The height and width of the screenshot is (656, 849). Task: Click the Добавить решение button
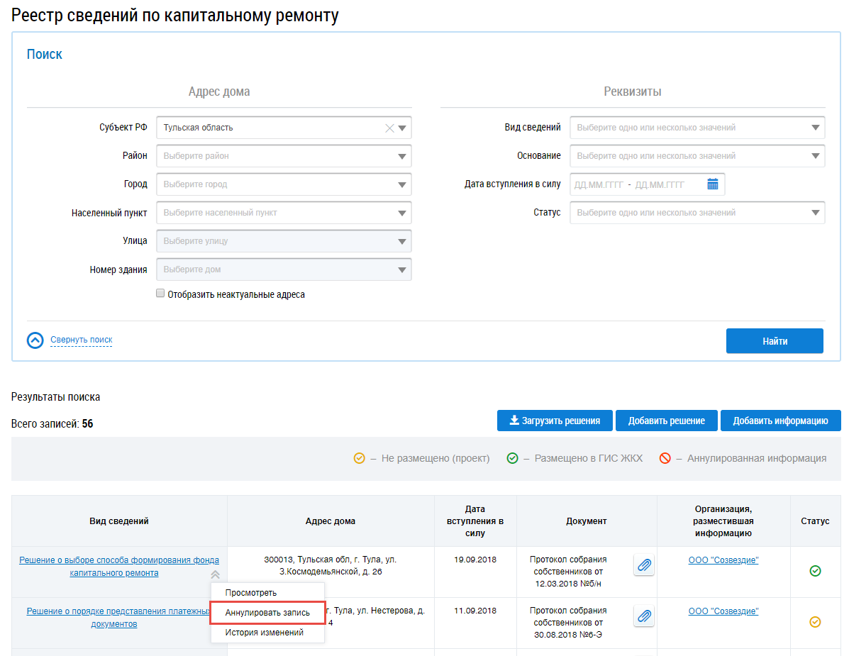(x=666, y=421)
